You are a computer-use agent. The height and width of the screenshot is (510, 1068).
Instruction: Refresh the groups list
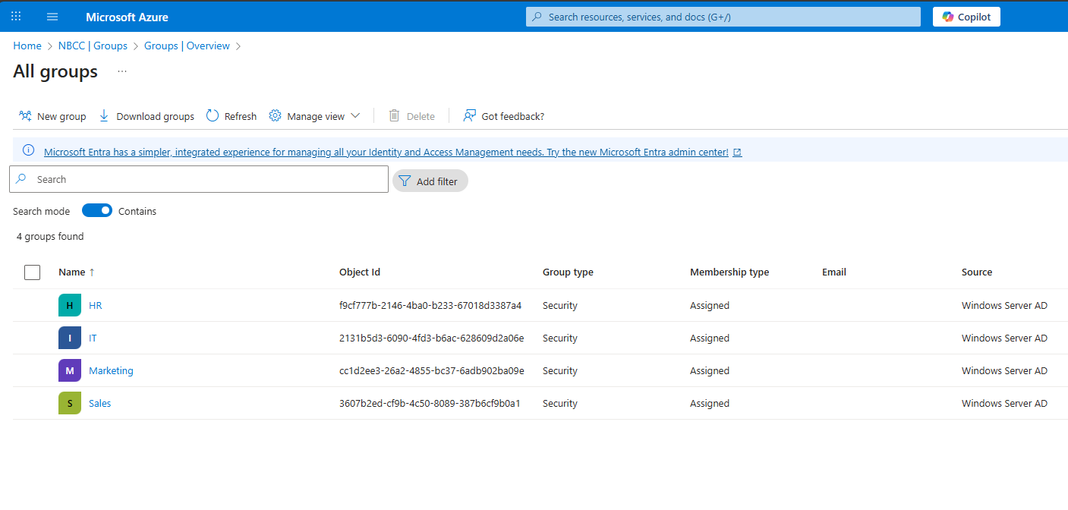[x=232, y=116]
